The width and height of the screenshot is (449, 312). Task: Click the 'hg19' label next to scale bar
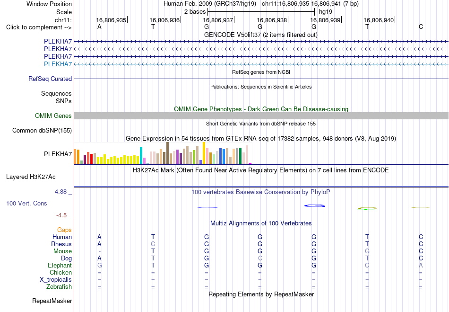326,12
